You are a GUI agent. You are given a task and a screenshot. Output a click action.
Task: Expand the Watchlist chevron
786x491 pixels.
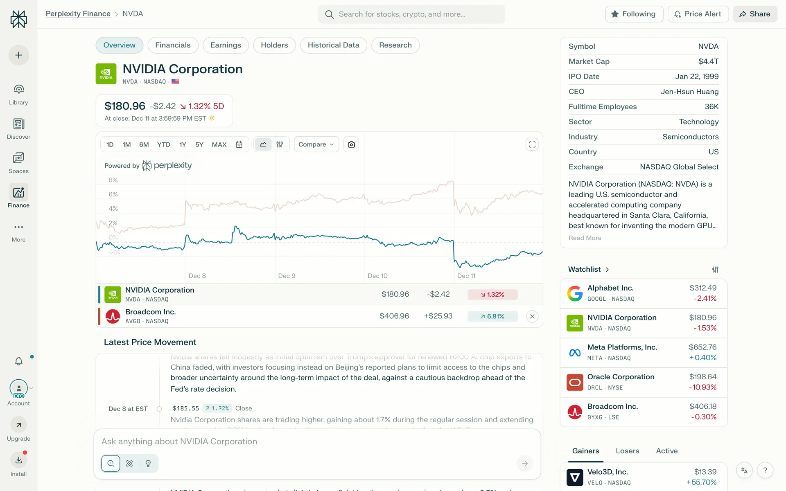[x=607, y=270]
